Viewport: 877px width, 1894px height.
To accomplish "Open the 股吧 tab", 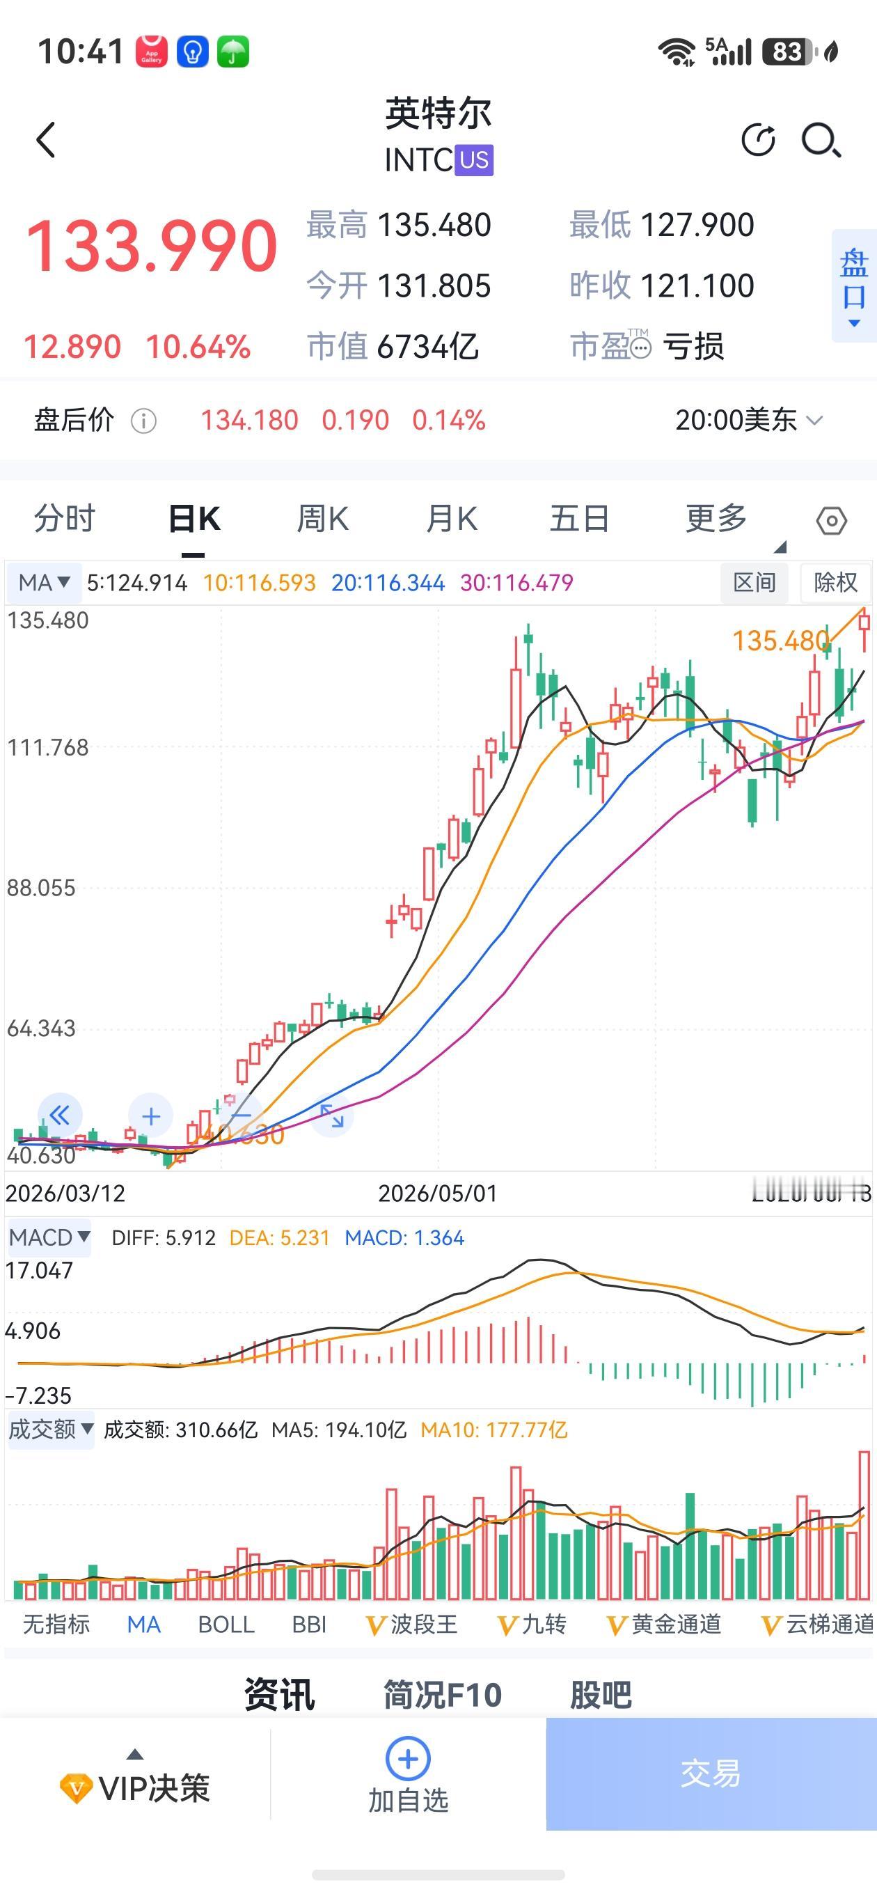I will point(601,1696).
